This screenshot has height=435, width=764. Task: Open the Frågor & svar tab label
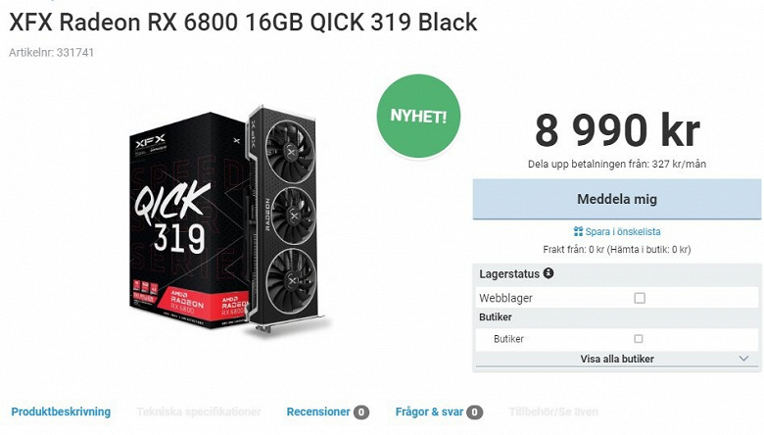pos(429,411)
